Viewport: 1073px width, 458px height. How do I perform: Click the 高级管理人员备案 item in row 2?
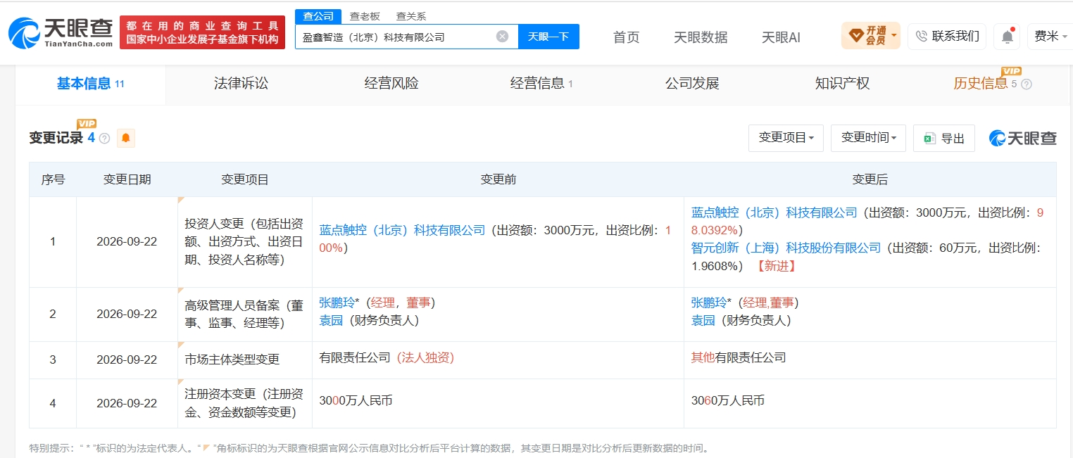click(244, 314)
